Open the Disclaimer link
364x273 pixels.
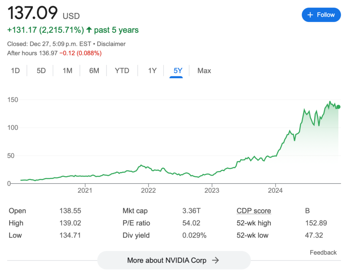click(111, 44)
